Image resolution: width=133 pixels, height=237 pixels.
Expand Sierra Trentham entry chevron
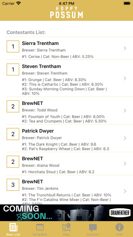[125, 48]
